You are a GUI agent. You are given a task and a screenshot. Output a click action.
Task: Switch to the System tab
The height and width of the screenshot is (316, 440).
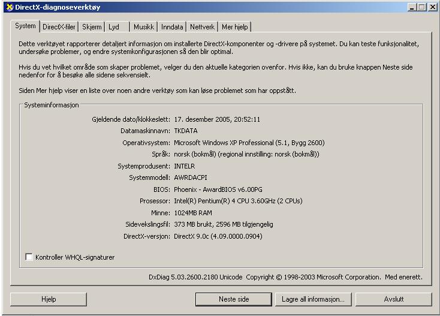[25, 26]
